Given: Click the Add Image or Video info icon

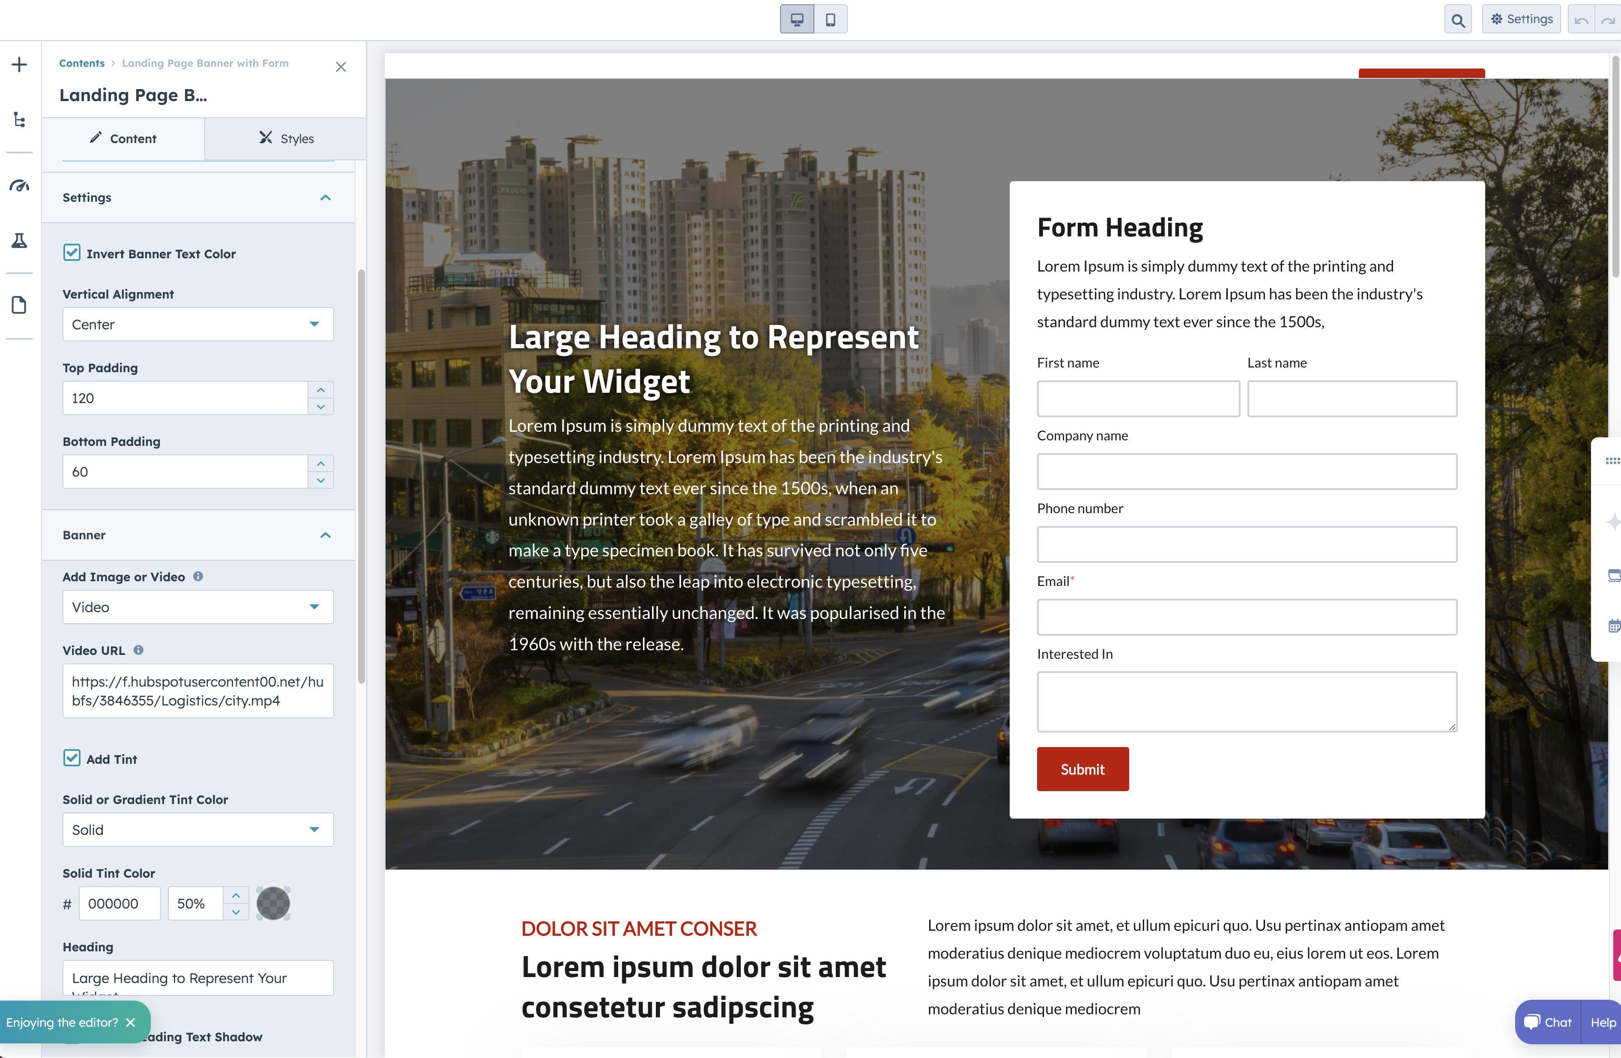Looking at the screenshot, I should point(198,577).
